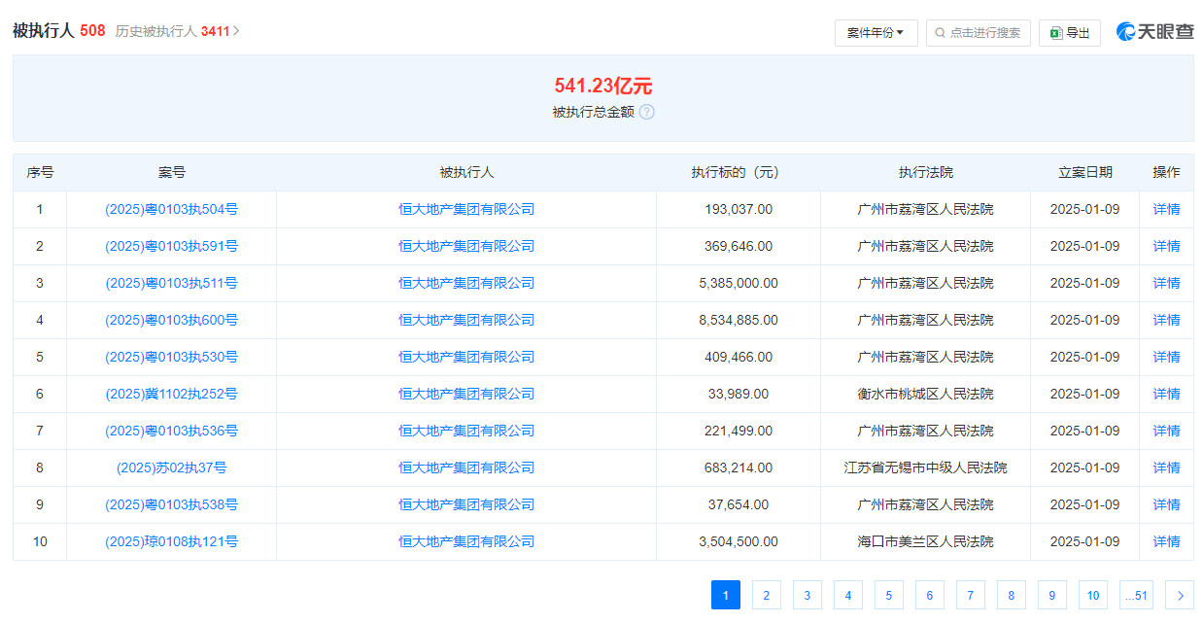The width and height of the screenshot is (1203, 623).
Task: Go to page 8
Action: pos(1012,595)
